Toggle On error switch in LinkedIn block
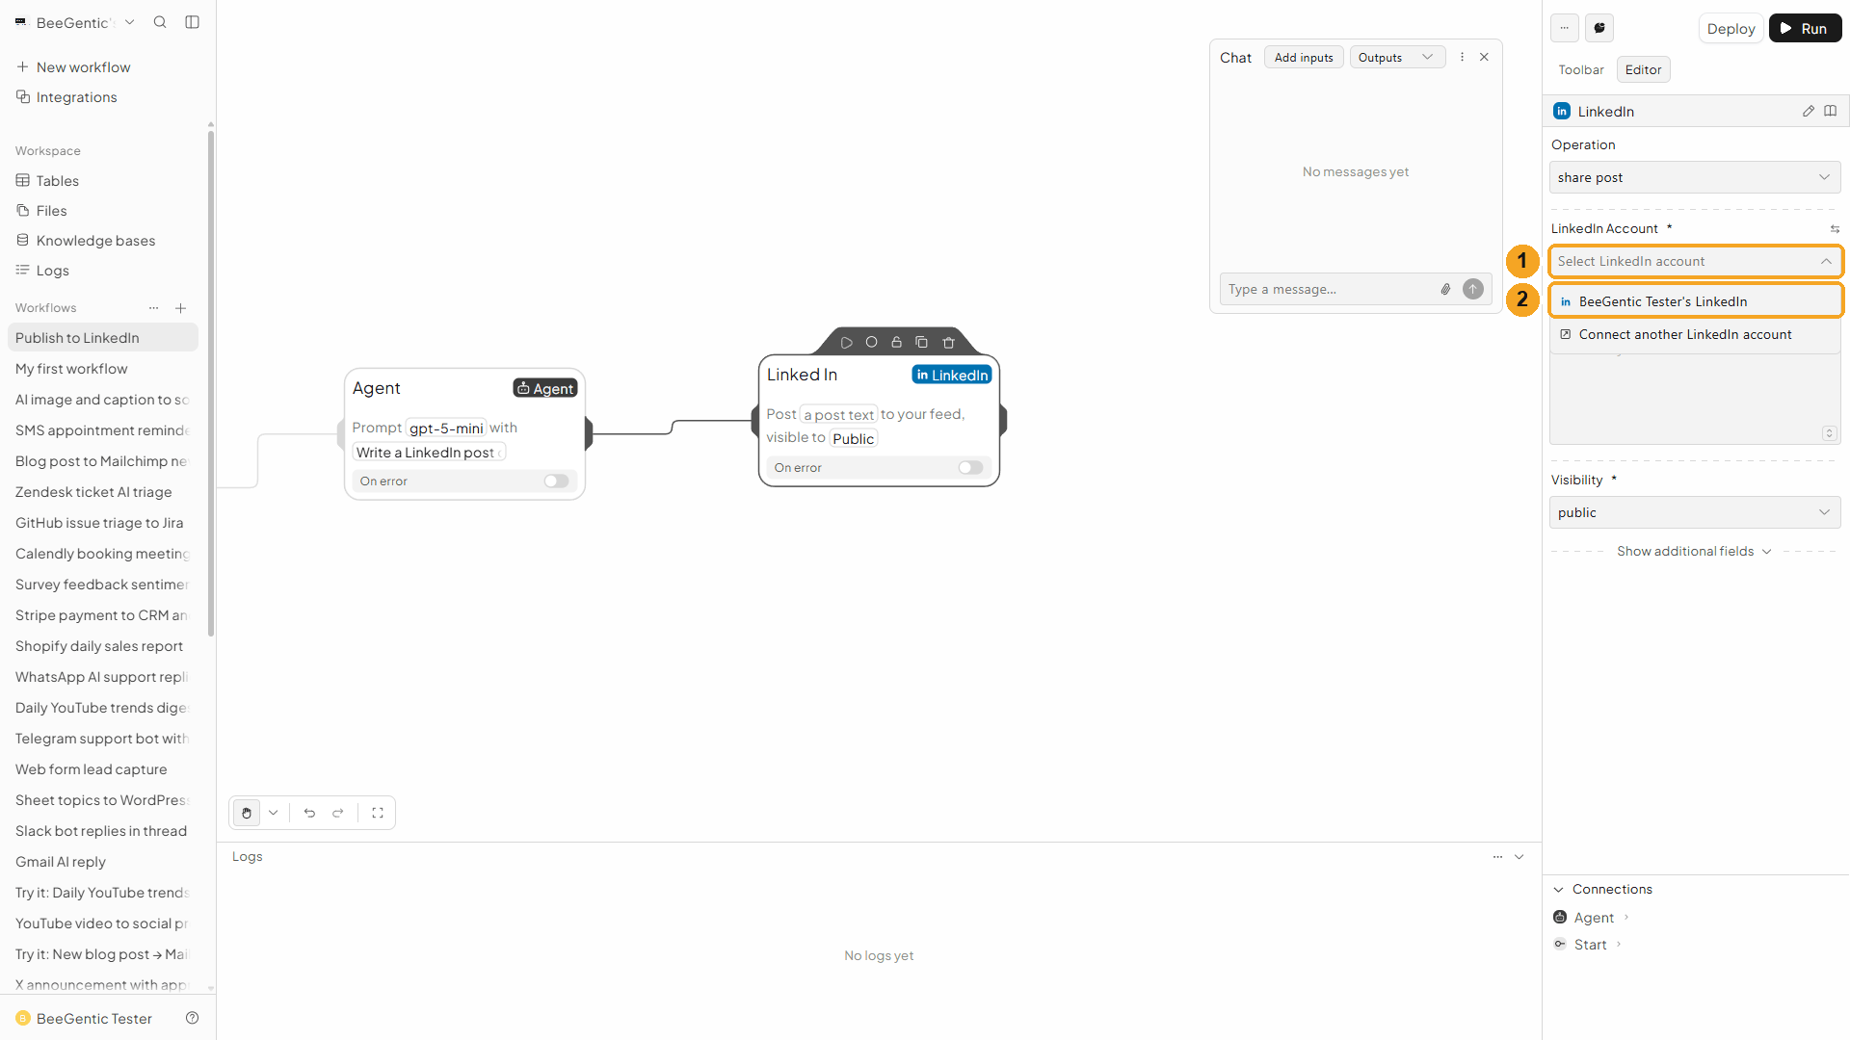The image size is (1850, 1040). (970, 468)
